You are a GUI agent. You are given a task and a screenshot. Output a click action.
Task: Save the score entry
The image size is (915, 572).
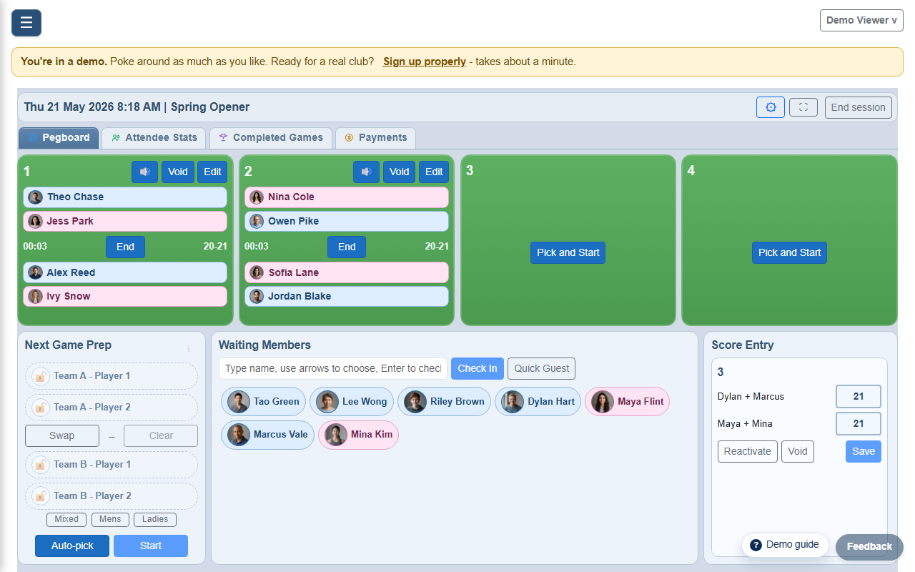tap(864, 451)
